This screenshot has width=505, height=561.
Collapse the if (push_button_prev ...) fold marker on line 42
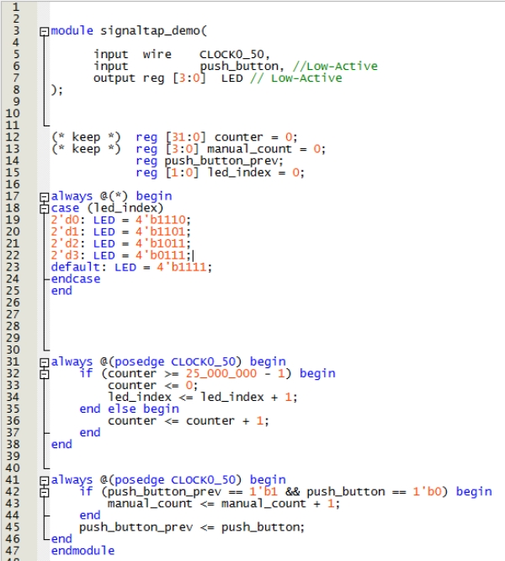[x=44, y=491]
